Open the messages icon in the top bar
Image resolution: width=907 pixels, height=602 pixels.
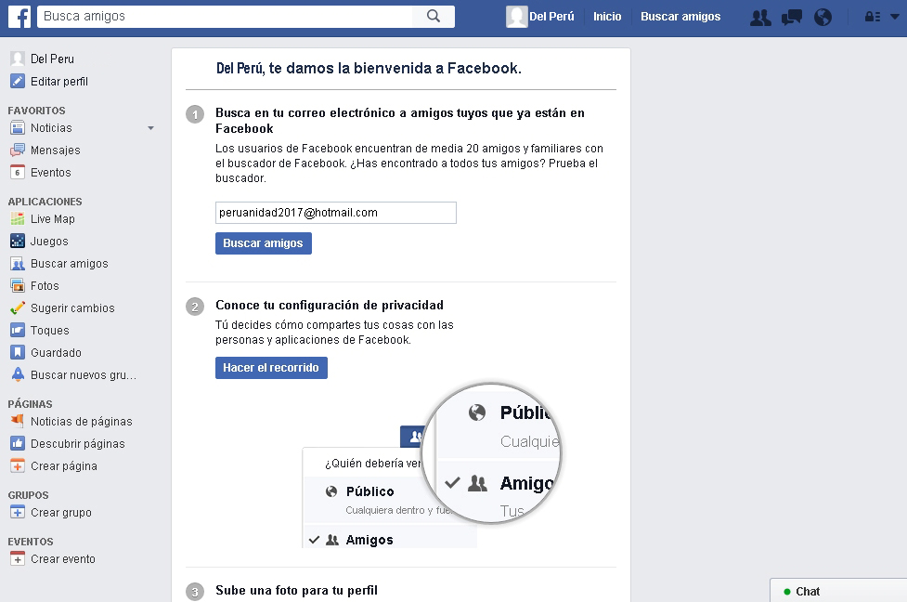pos(791,16)
